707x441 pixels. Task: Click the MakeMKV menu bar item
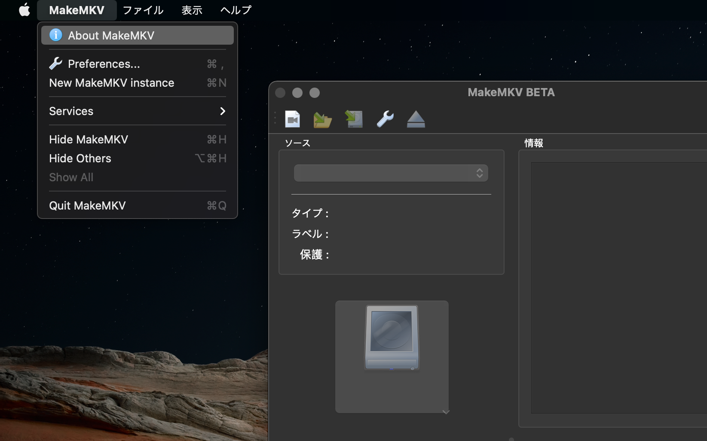(77, 10)
